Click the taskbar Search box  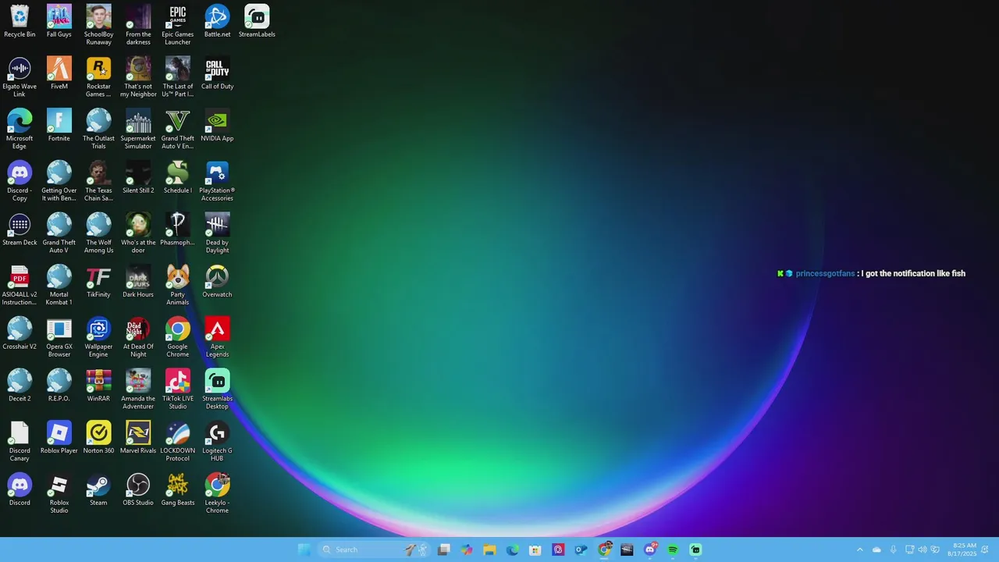click(374, 550)
